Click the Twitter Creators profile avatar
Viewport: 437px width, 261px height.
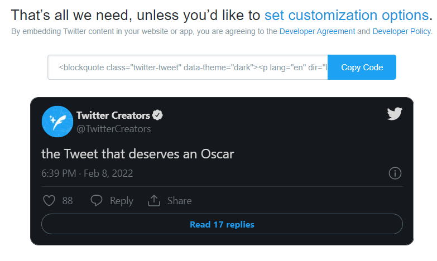[x=57, y=122]
